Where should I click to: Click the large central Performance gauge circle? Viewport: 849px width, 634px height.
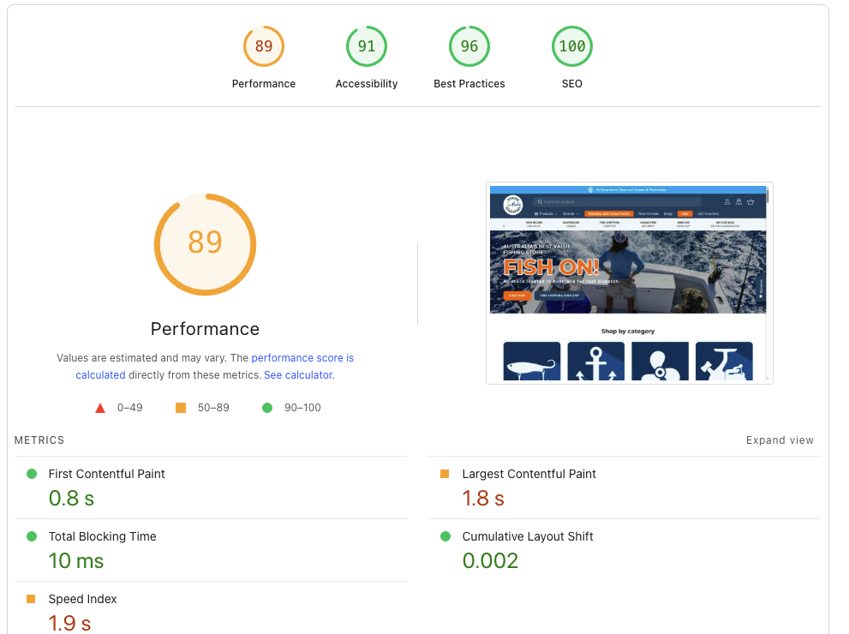click(205, 244)
